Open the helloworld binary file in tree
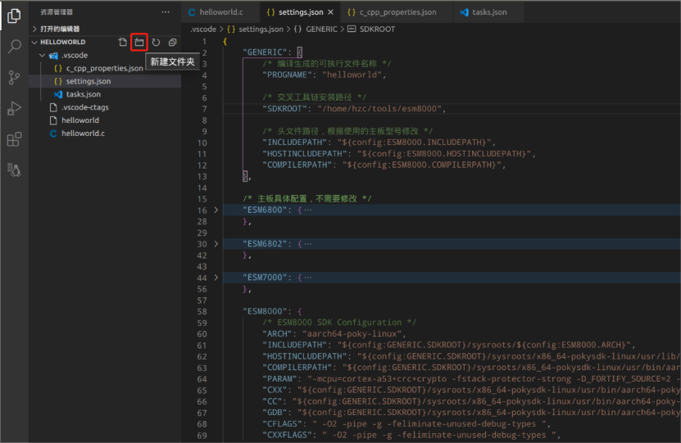 click(x=105, y=120)
